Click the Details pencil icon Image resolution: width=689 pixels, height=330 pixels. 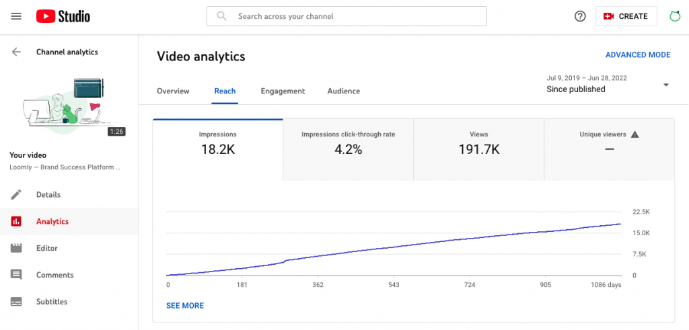point(16,194)
